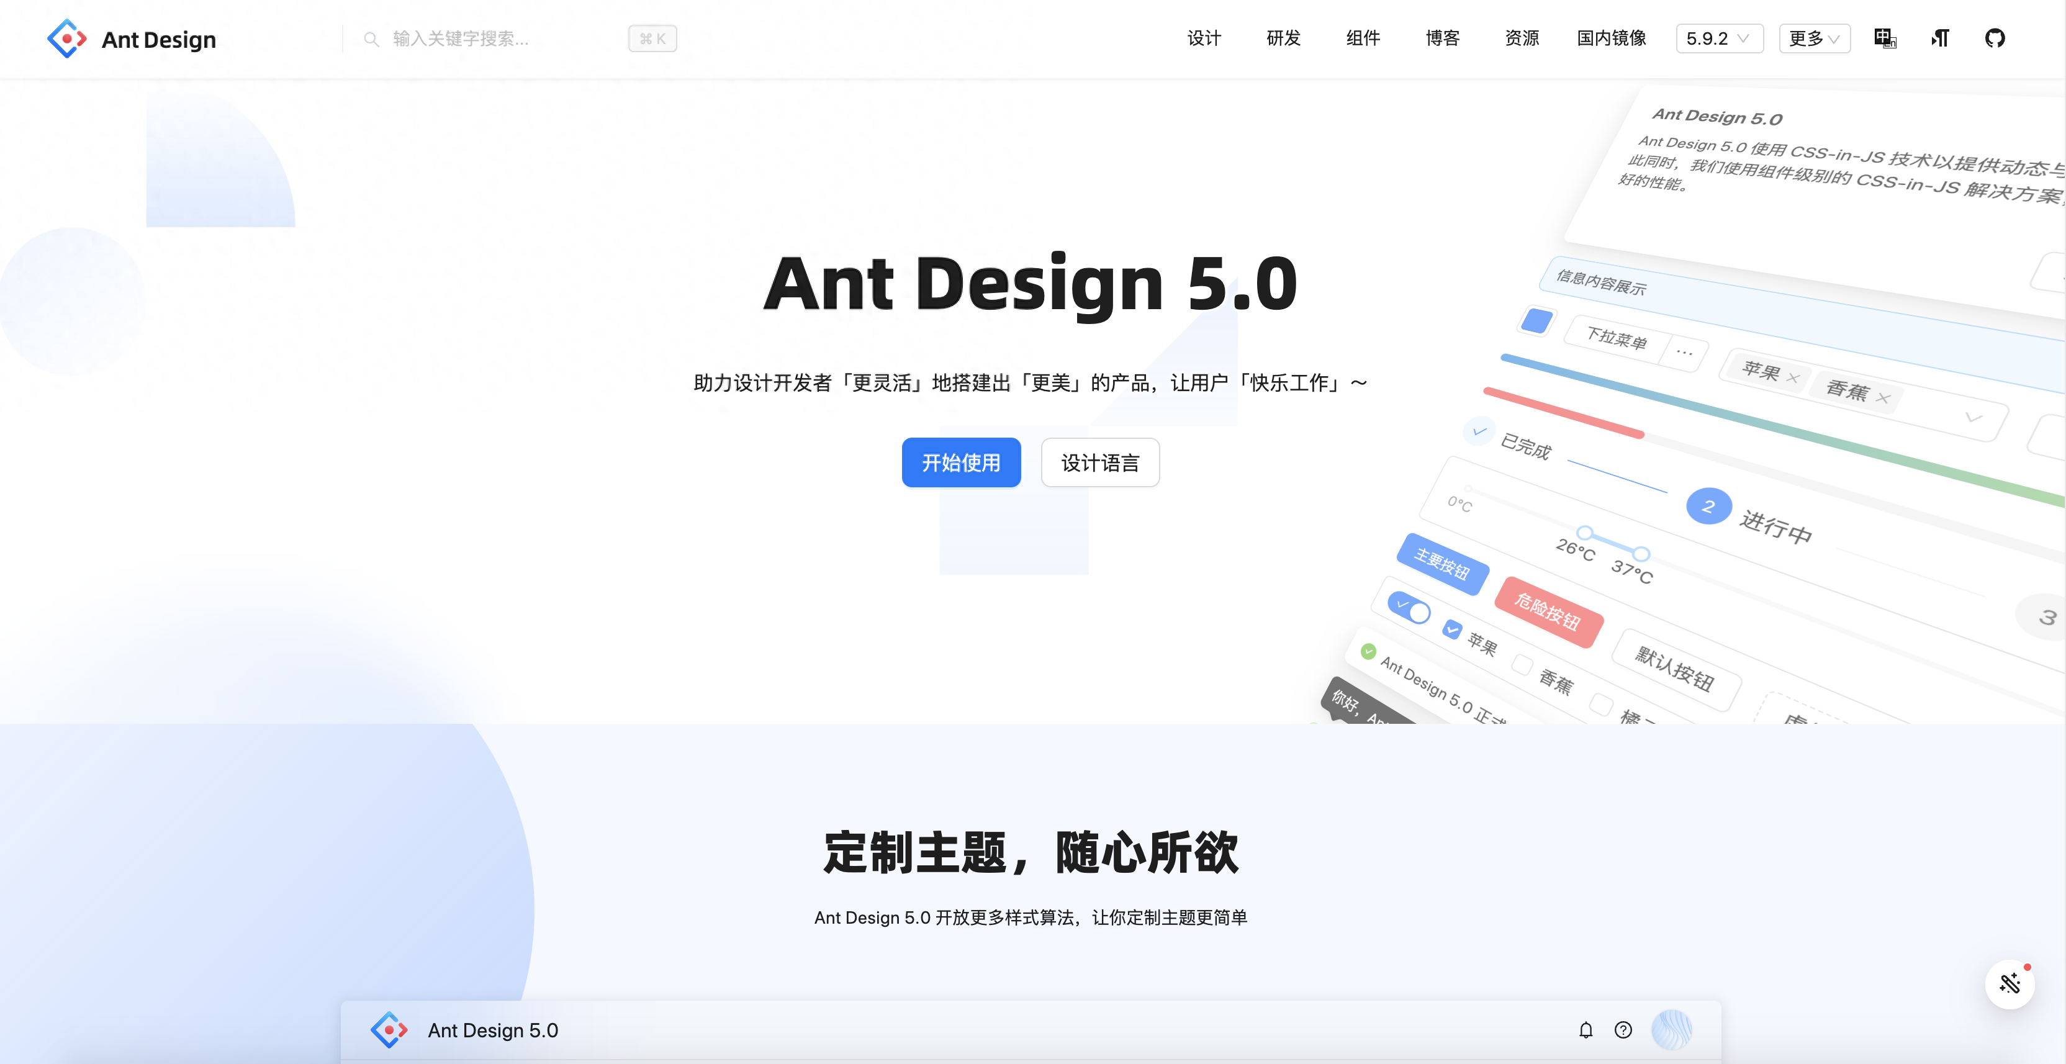Expand the multi-select arrow beside 香蕉 tag
The image size is (2066, 1064).
1974,417
